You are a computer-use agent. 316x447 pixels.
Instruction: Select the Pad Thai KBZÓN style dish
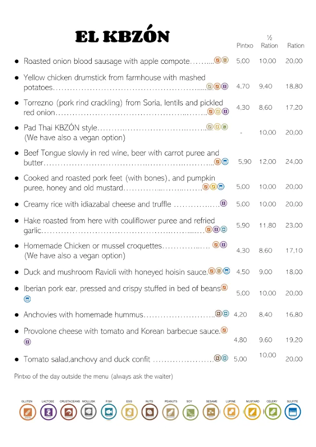pos(60,128)
